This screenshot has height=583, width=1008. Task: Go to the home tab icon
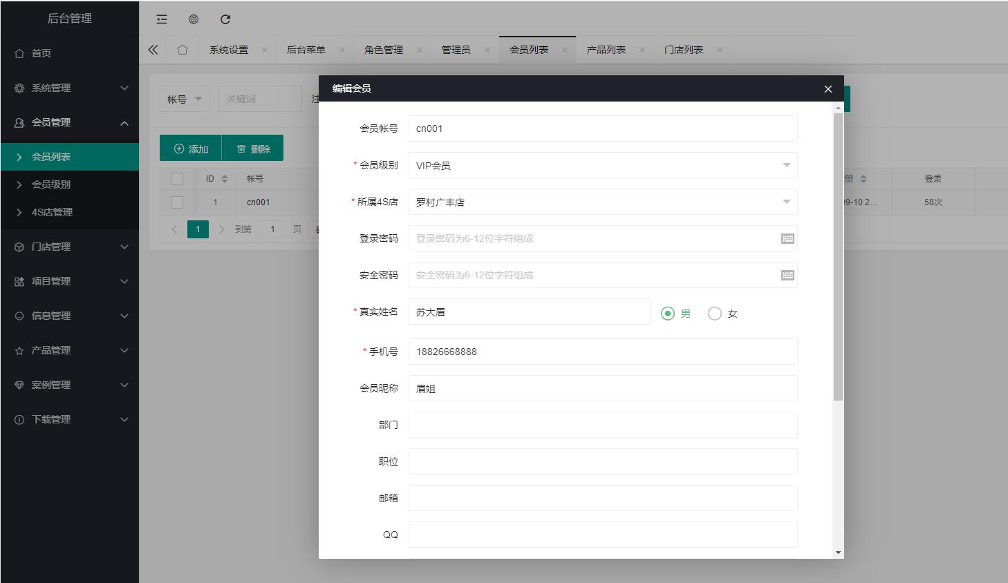(183, 50)
